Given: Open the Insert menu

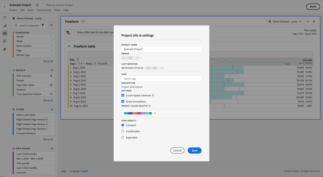Looking at the screenshot, I should click(x=31, y=10).
